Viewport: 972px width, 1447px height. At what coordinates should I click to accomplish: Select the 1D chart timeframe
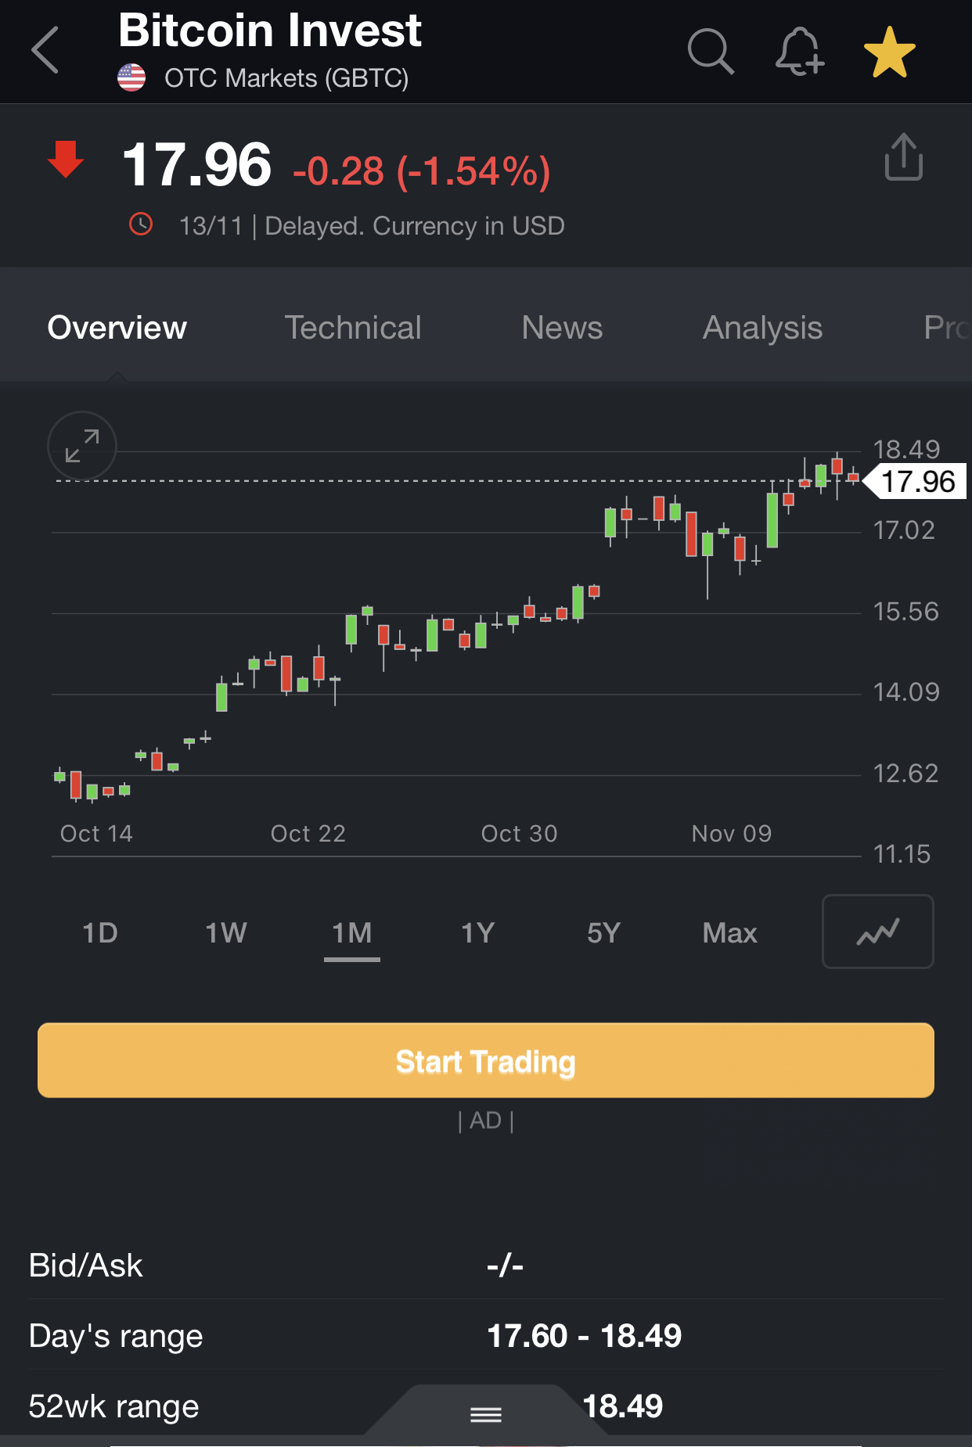[x=100, y=933]
